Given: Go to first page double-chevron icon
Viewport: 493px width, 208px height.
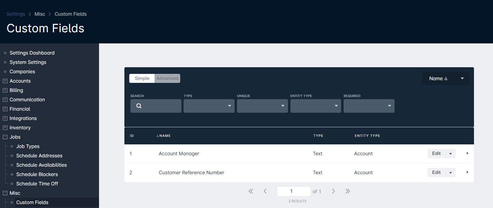Looking at the screenshot, I should [x=251, y=191].
